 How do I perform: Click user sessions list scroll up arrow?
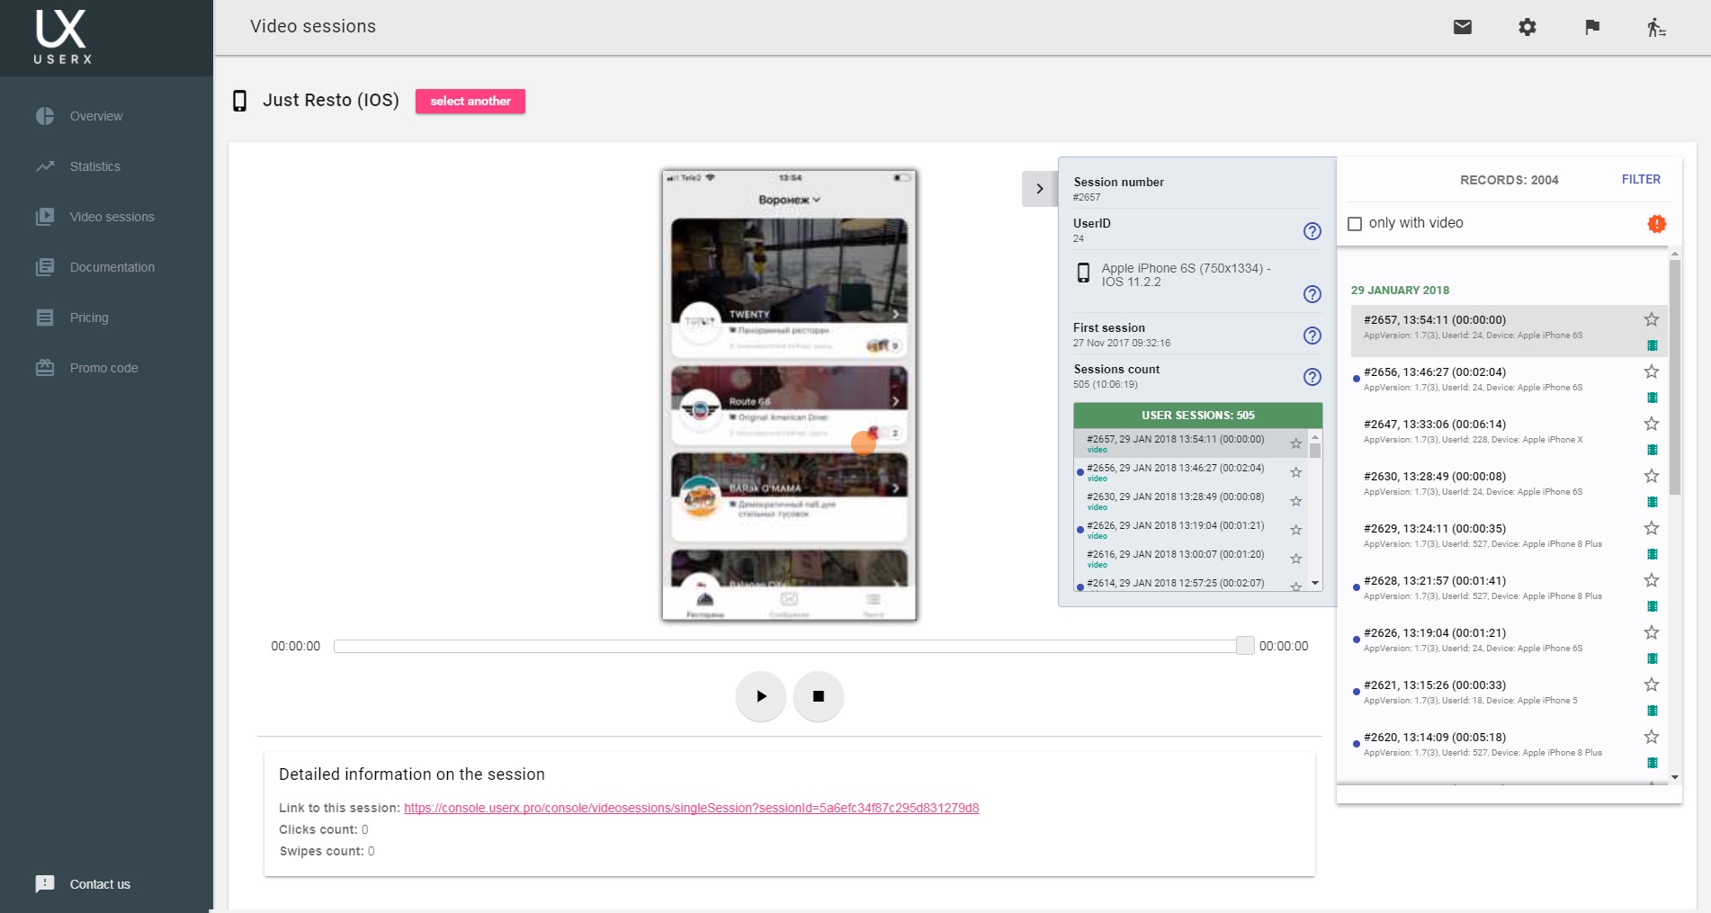[1315, 436]
